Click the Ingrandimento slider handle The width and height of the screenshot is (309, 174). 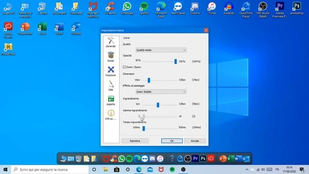158,105
